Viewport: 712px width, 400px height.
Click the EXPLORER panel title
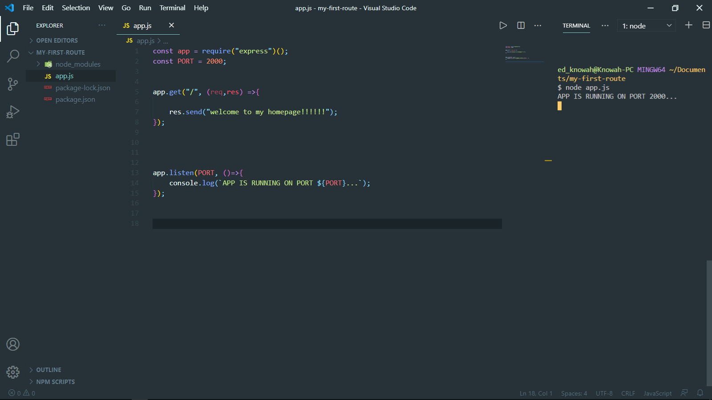(50, 26)
